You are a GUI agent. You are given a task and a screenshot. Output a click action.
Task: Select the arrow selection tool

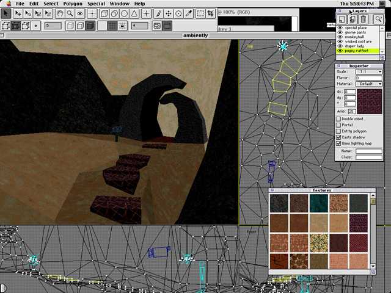[5, 13]
